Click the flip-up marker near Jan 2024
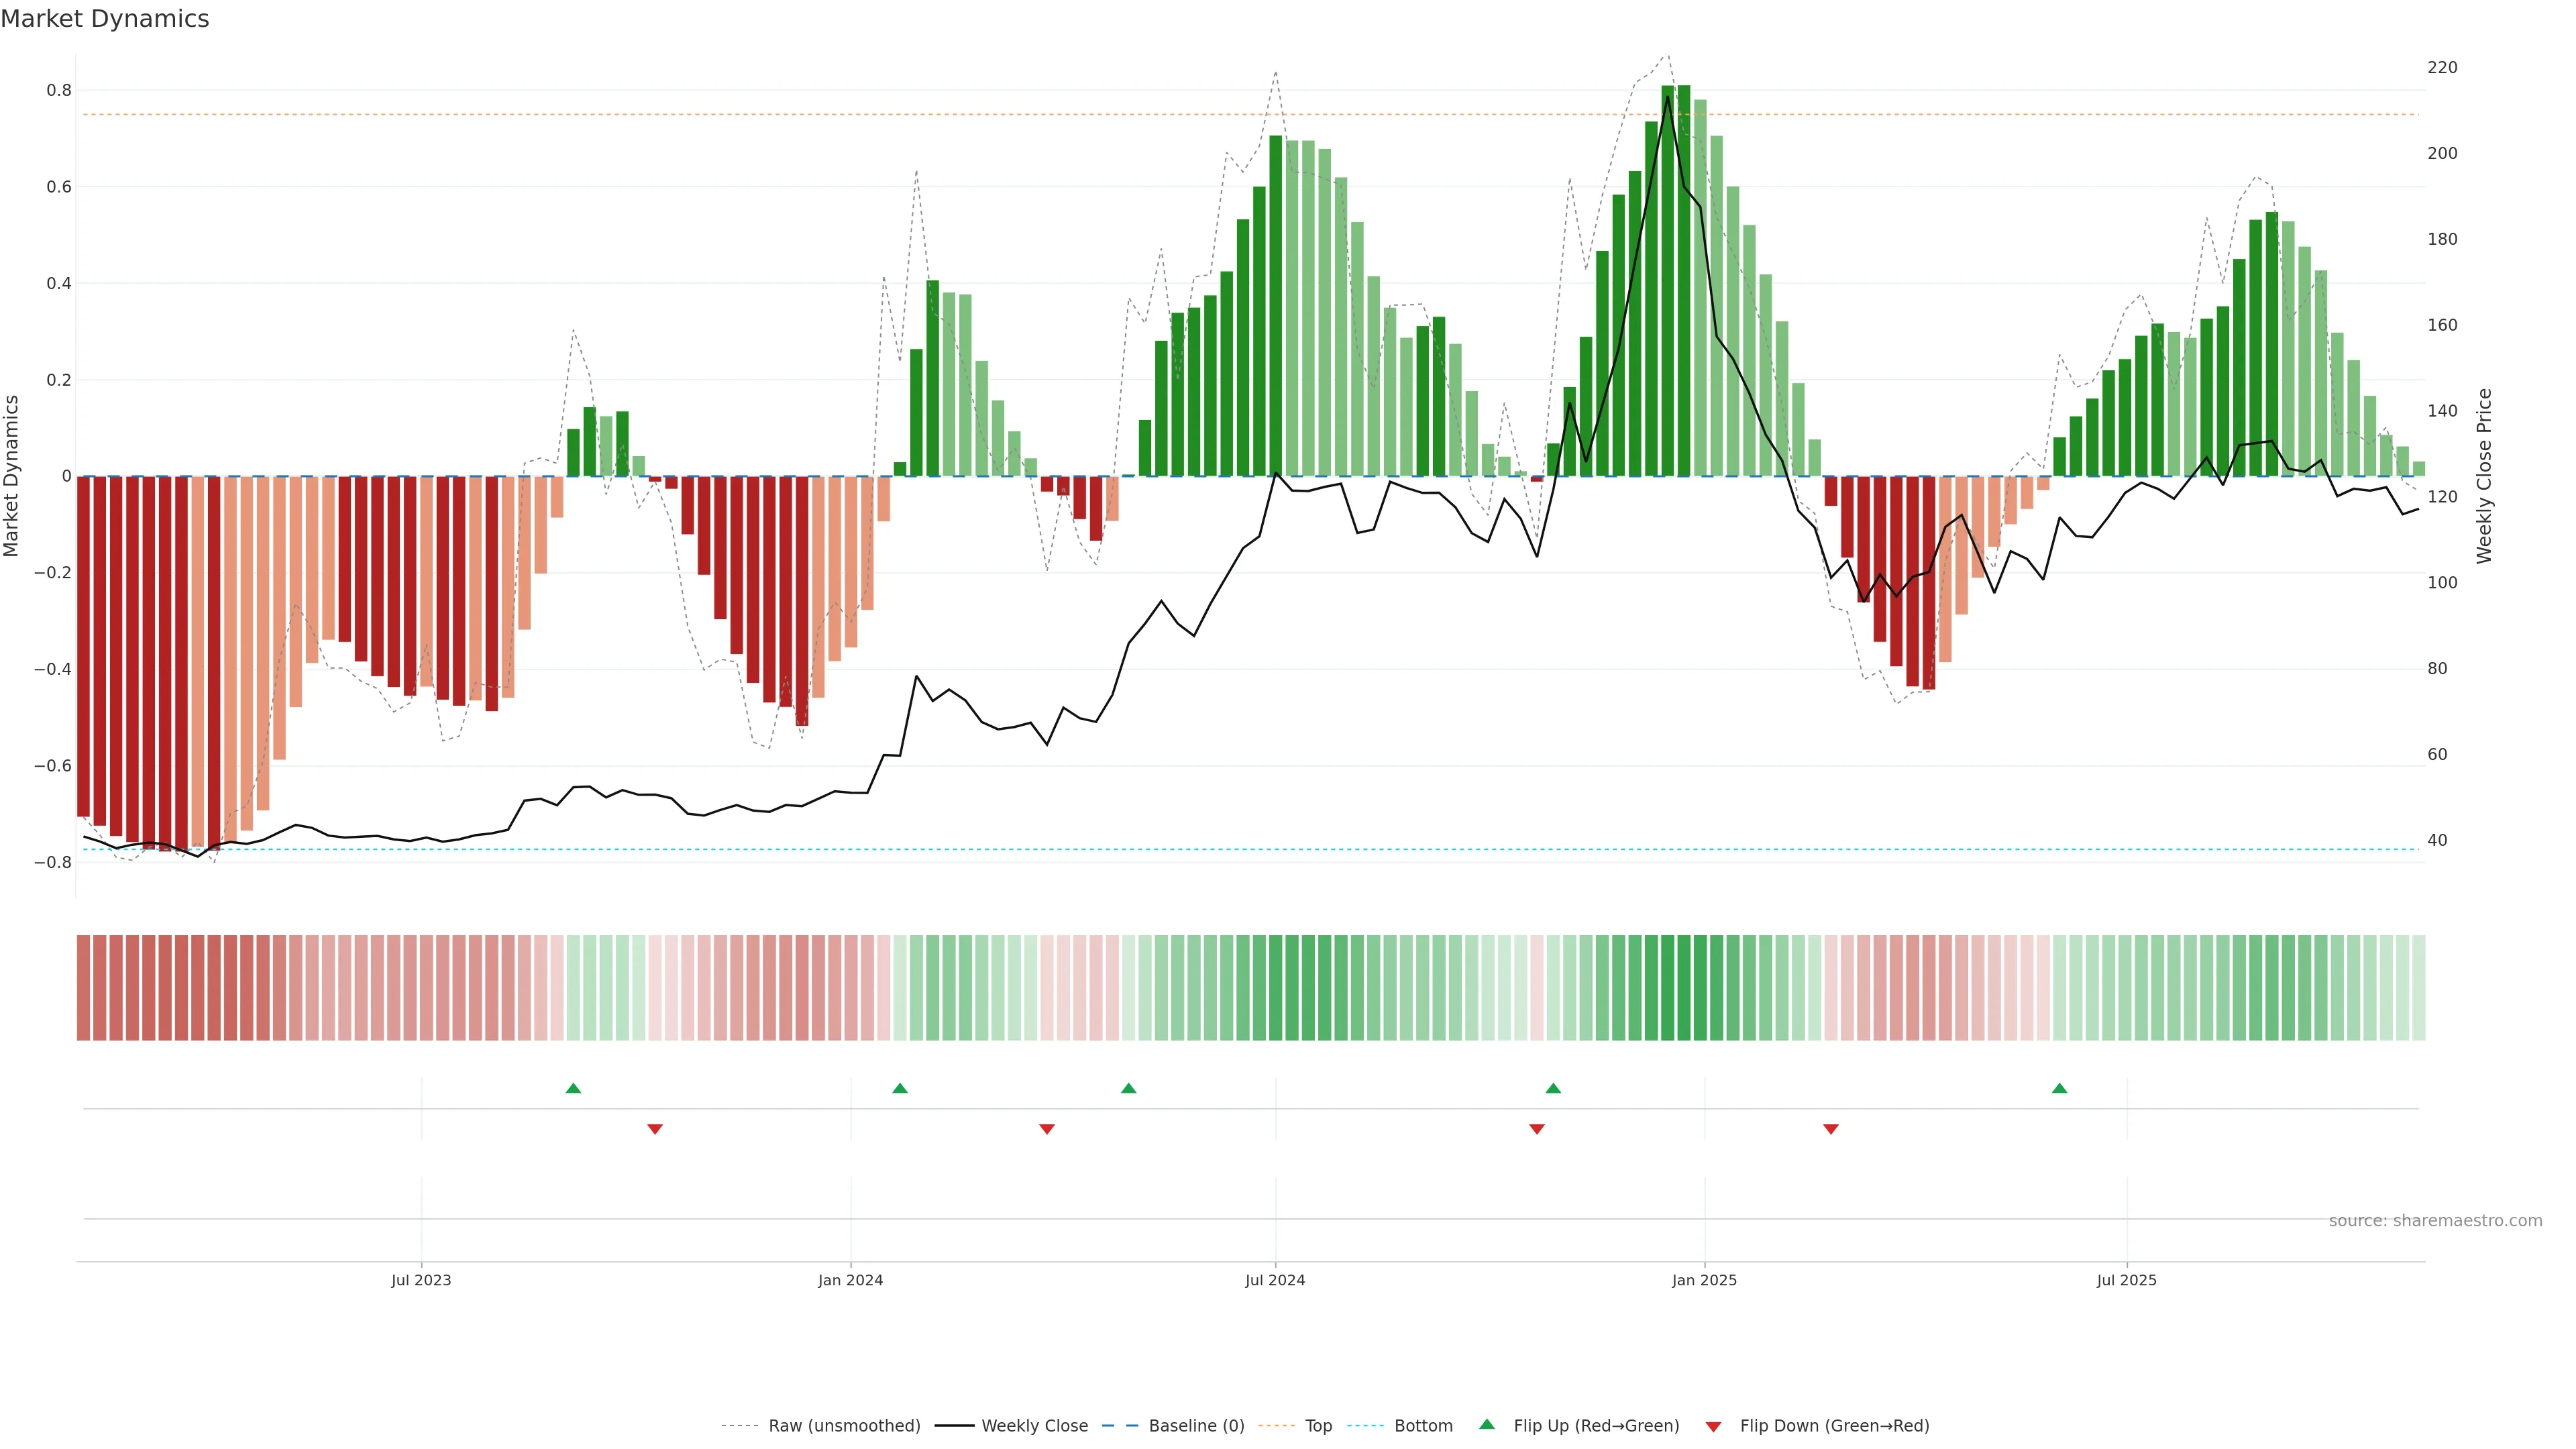The width and height of the screenshot is (2576, 1449). pyautogui.click(x=900, y=1088)
